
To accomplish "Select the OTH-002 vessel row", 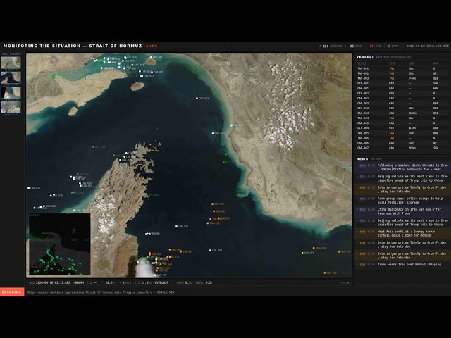I will coord(402,94).
